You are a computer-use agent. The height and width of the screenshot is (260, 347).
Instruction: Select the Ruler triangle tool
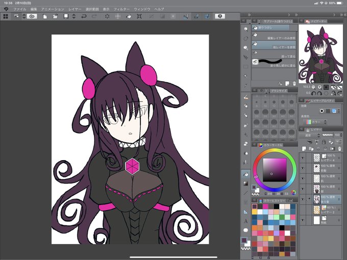(x=245, y=212)
